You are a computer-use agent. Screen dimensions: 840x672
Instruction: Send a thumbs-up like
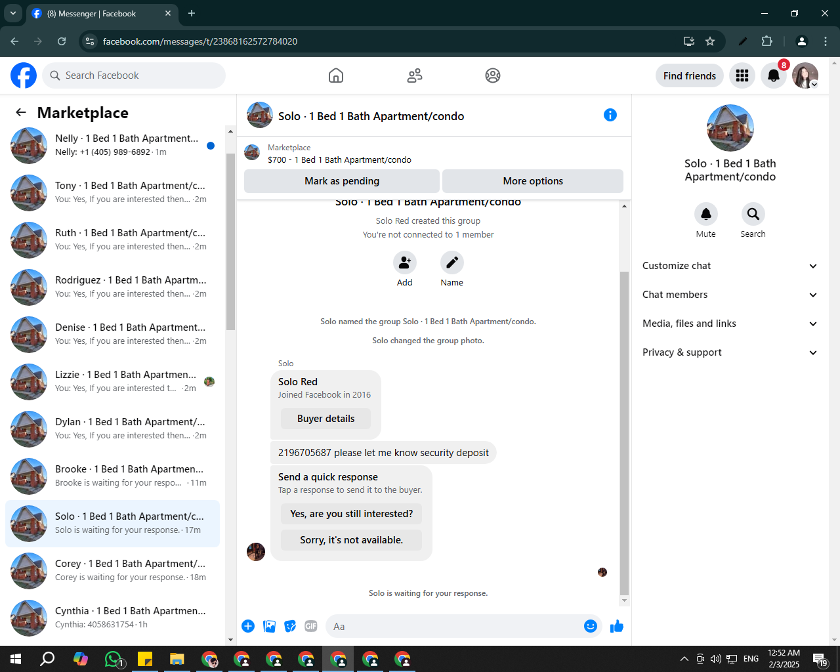click(x=617, y=626)
